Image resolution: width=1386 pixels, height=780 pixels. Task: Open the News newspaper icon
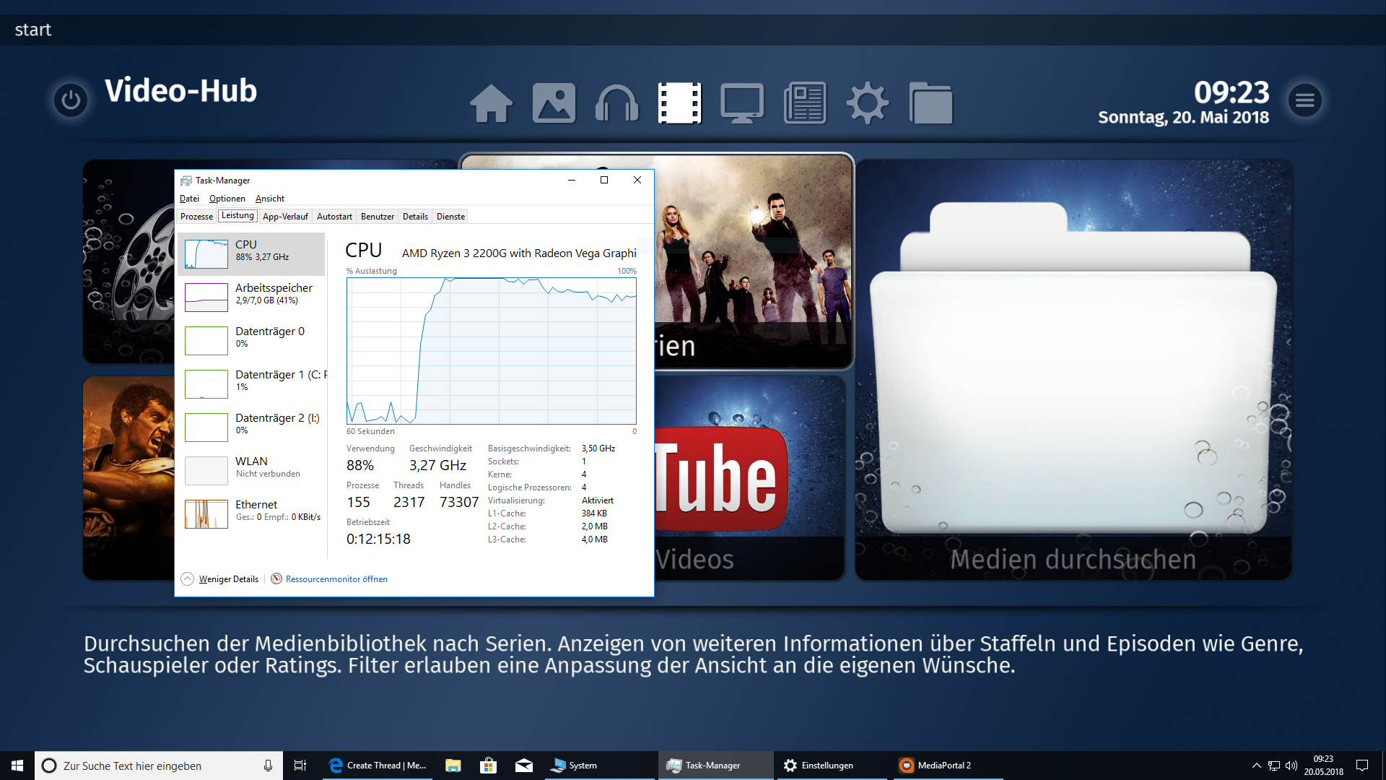tap(805, 103)
